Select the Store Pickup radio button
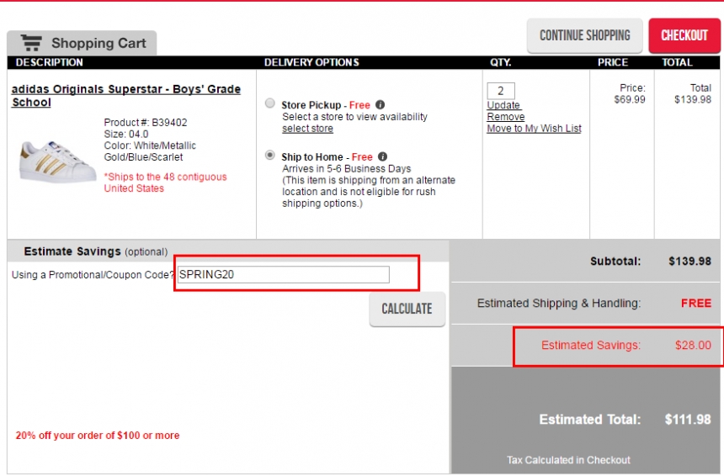Screen dimensions: 724x476 (270, 103)
